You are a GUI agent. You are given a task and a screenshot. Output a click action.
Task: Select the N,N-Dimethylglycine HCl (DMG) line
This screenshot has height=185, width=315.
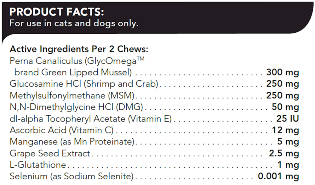76,107
